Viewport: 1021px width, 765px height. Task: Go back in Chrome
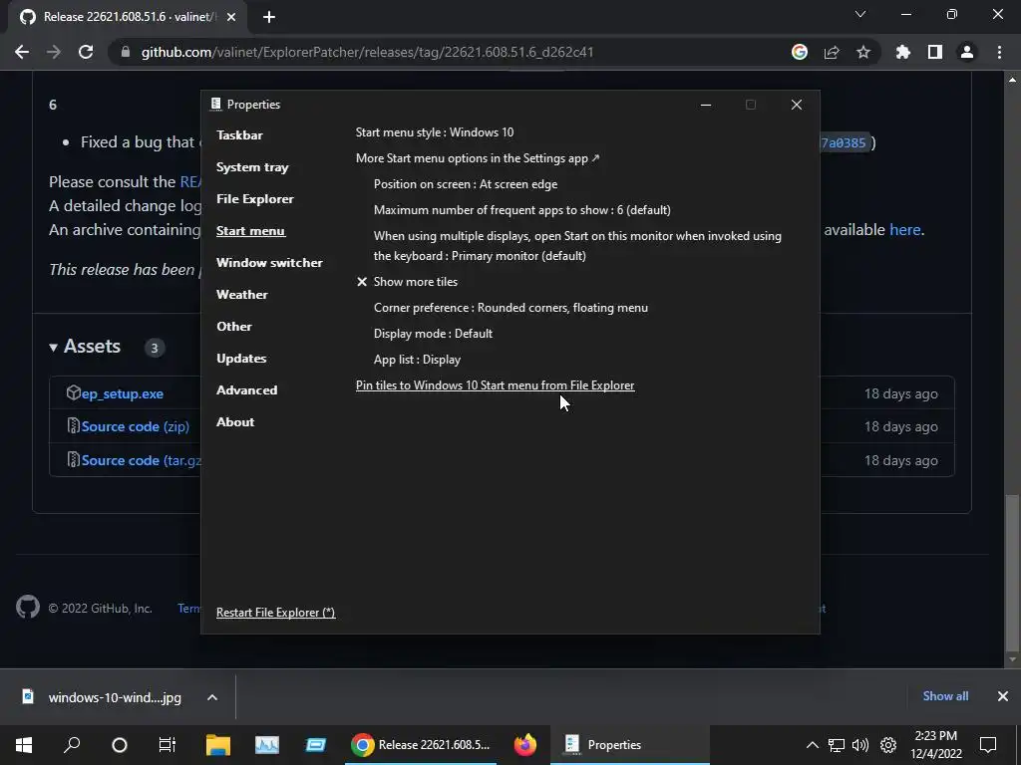[22, 52]
